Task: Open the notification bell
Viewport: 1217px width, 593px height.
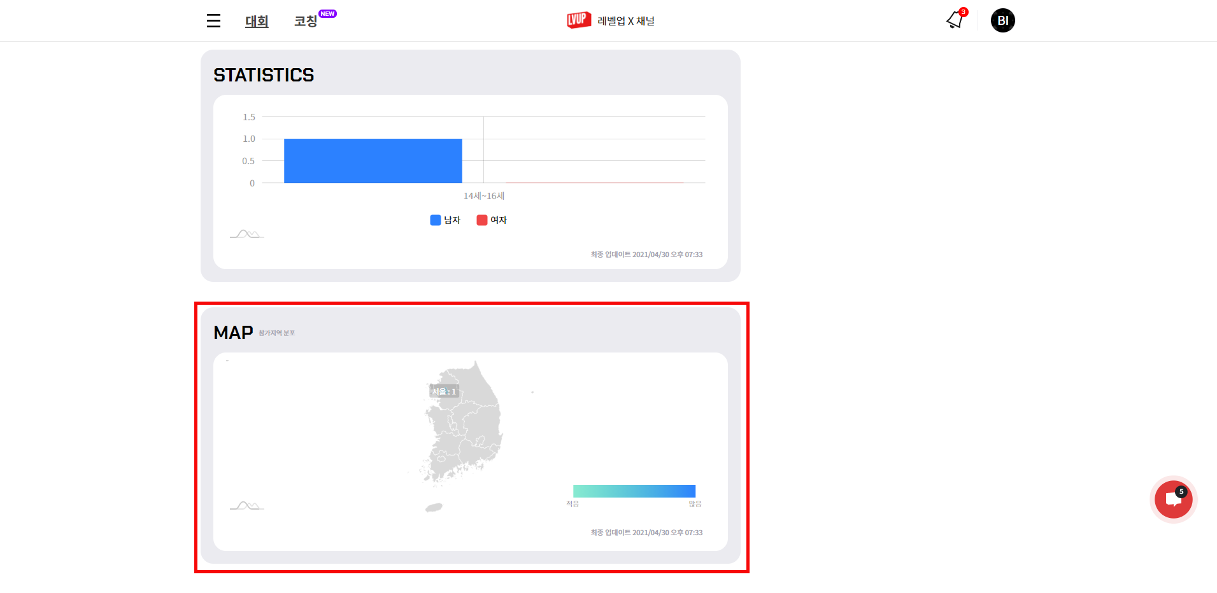Action: click(955, 20)
